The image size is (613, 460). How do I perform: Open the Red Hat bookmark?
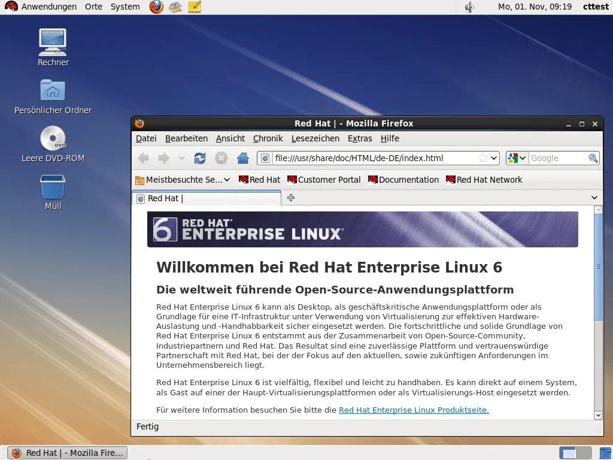click(260, 180)
